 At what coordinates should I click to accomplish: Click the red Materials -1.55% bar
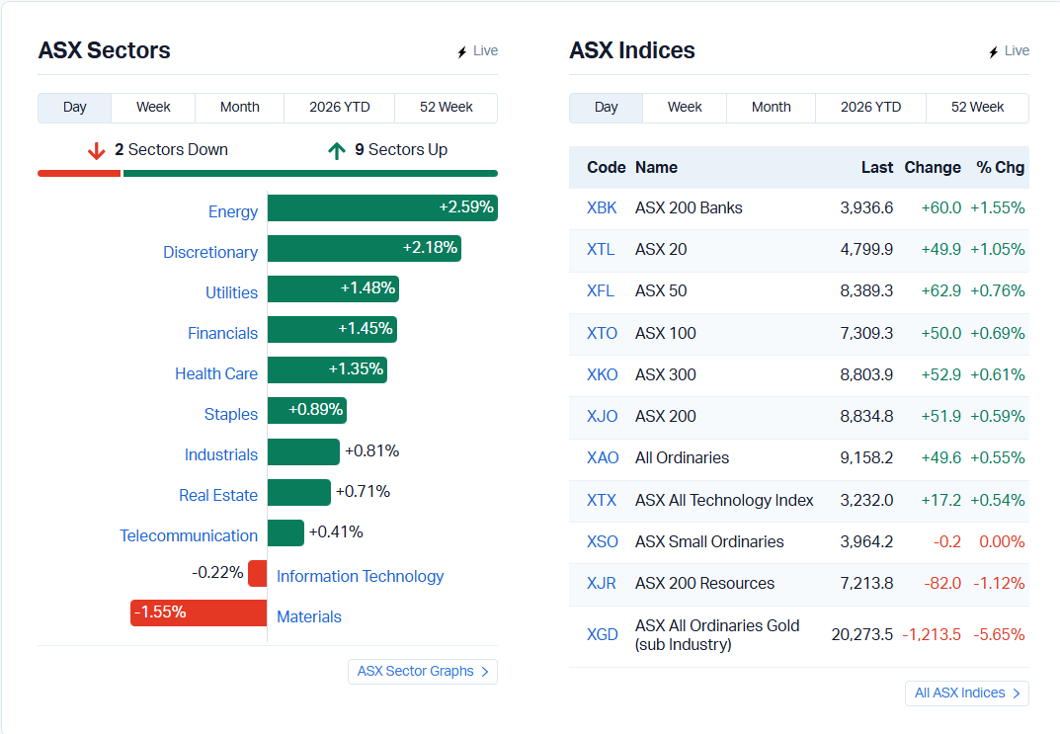coord(198,612)
